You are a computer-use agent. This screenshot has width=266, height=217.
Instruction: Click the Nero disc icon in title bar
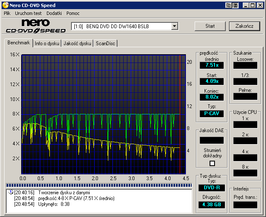5,5
